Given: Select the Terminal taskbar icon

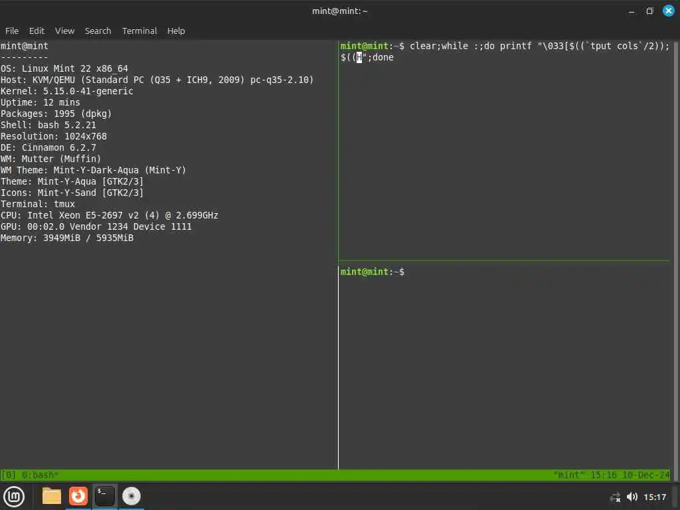Looking at the screenshot, I should tap(104, 496).
